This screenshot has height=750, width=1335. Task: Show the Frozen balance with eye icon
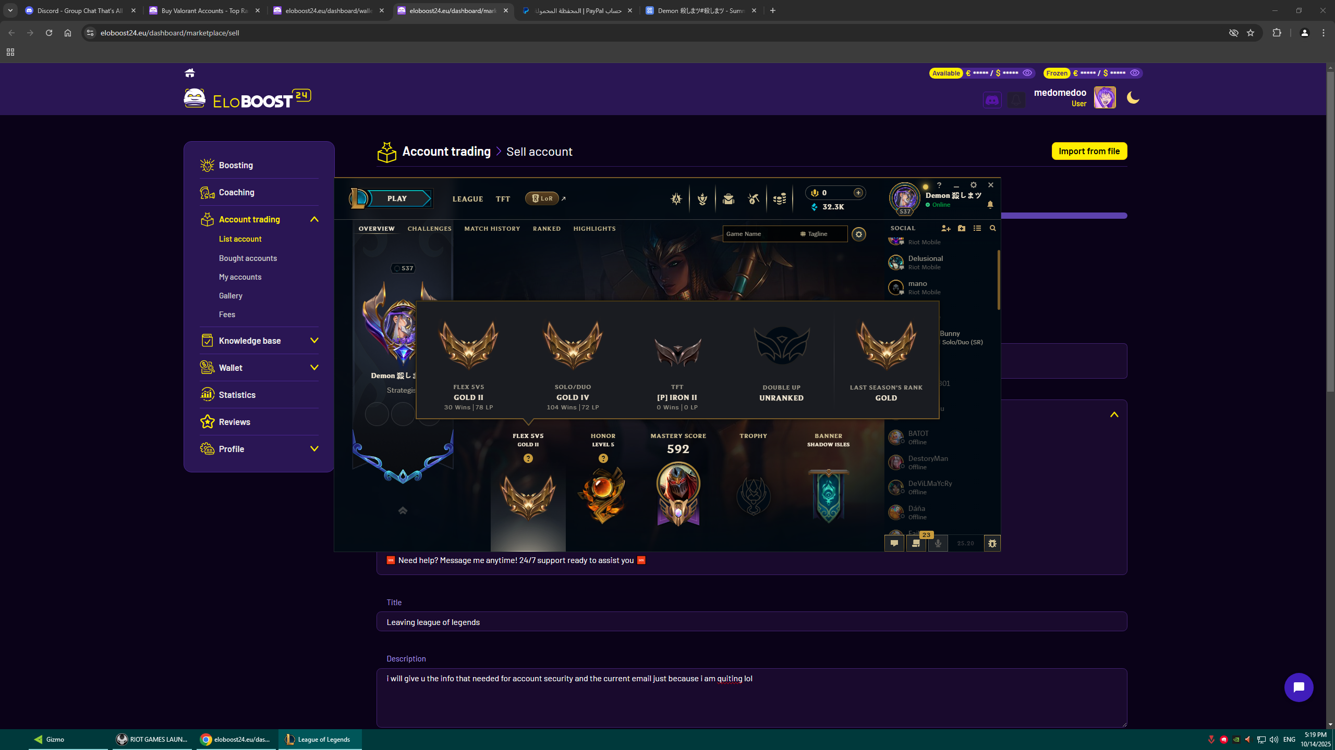(1135, 73)
